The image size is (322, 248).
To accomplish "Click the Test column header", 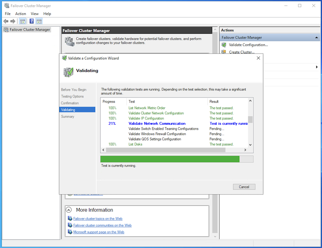I will (x=167, y=101).
